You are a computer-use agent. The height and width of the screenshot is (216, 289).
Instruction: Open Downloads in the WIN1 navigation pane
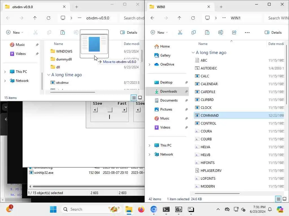(167, 91)
